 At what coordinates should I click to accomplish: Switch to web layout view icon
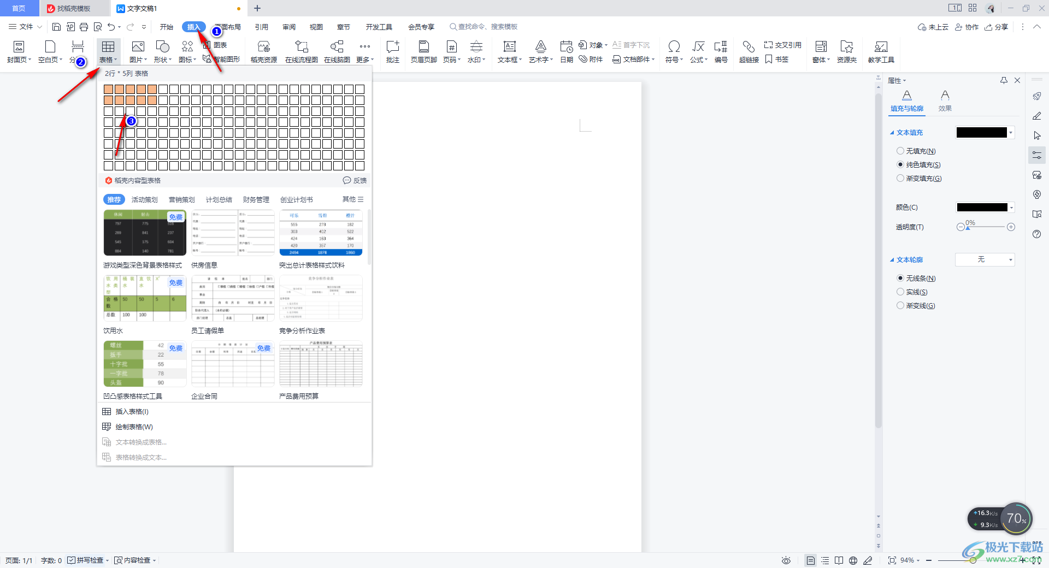[853, 560]
